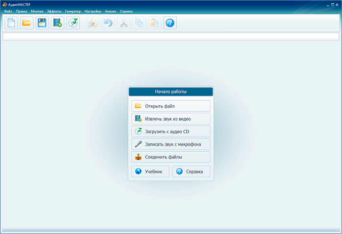The height and width of the screenshot is (234, 342).
Task: Open the Правка menu
Action: (21, 11)
